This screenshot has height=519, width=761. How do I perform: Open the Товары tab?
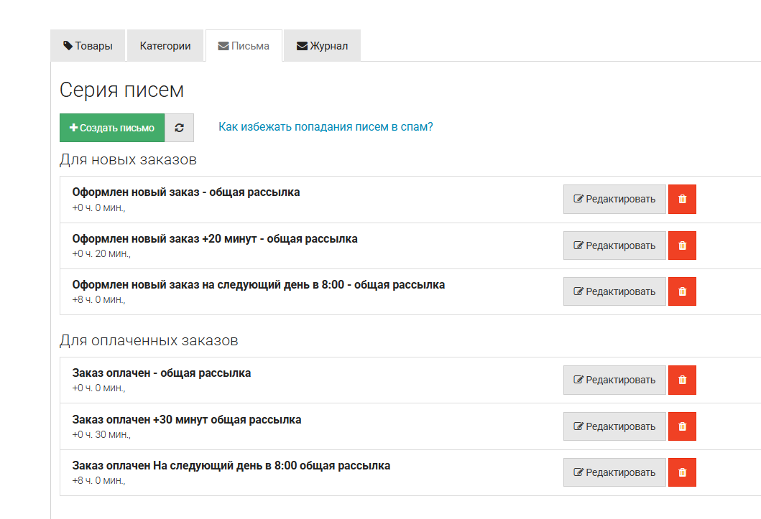(x=88, y=46)
